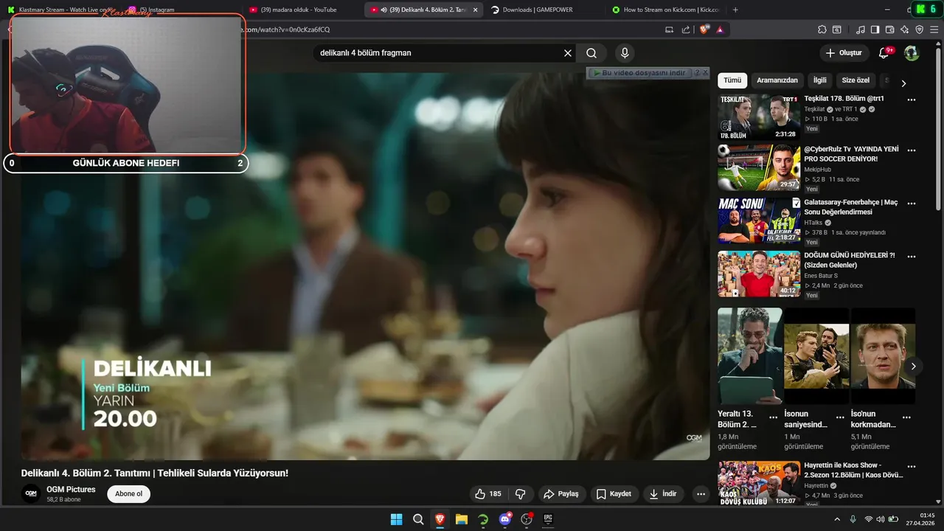Open the Brave hamburger main menu
The width and height of the screenshot is (944, 531).
[934, 29]
